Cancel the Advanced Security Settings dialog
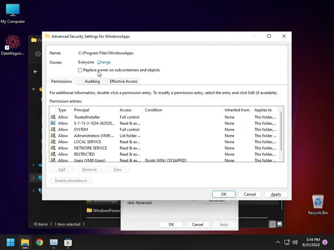Viewport: 334px width, 250px height. point(250,194)
